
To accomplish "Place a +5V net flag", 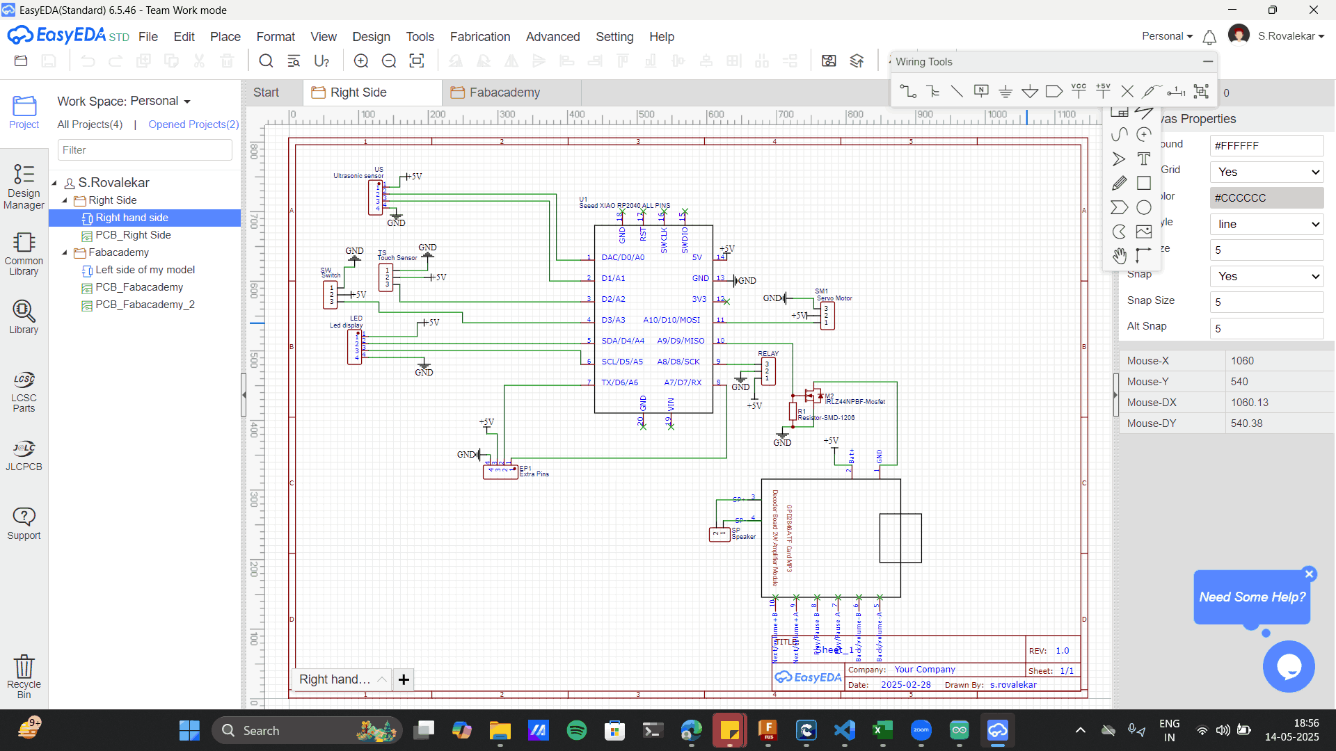I will [x=1103, y=90].
